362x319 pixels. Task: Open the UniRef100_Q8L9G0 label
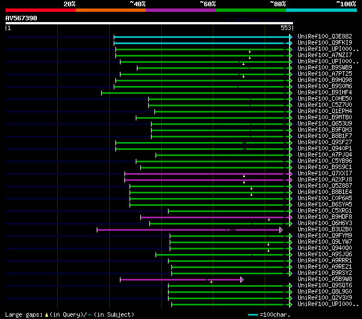[x=325, y=292]
